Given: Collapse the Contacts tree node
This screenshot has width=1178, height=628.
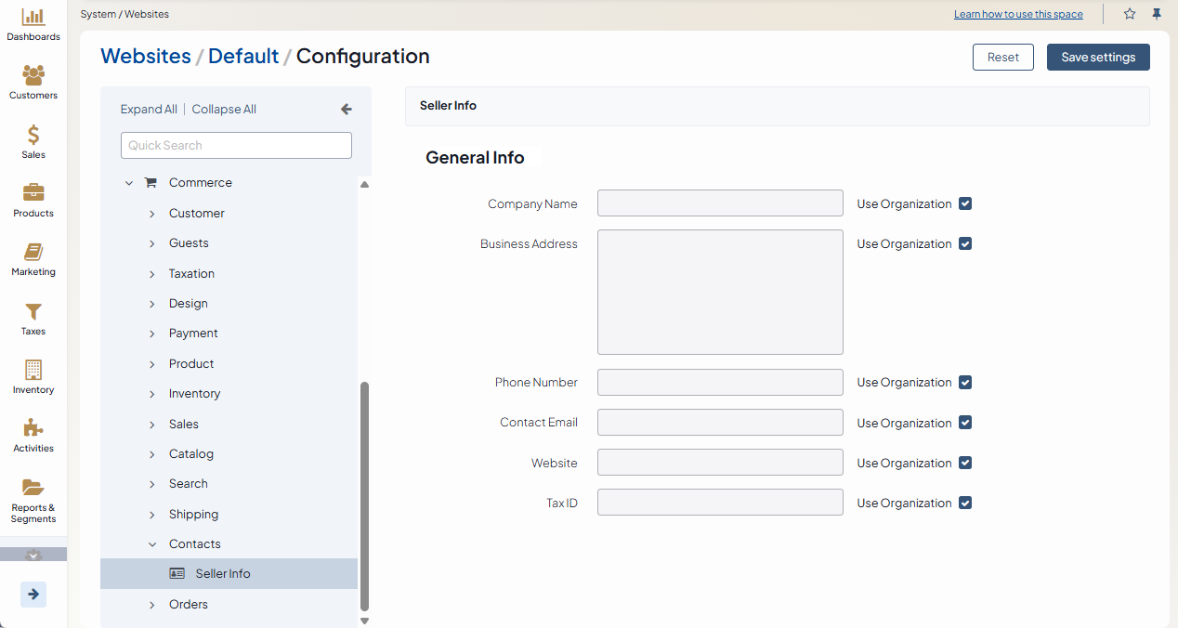Looking at the screenshot, I should click(x=152, y=544).
